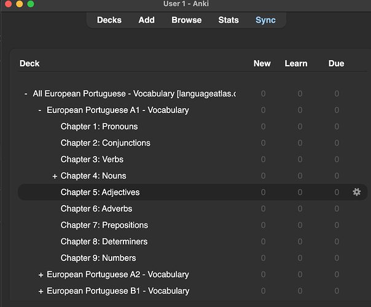Open Chapter 6: Adverbs deck

96,209
